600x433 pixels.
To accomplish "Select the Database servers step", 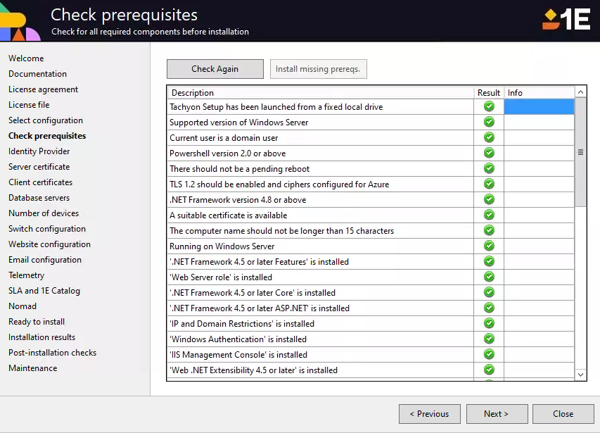I will click(39, 198).
